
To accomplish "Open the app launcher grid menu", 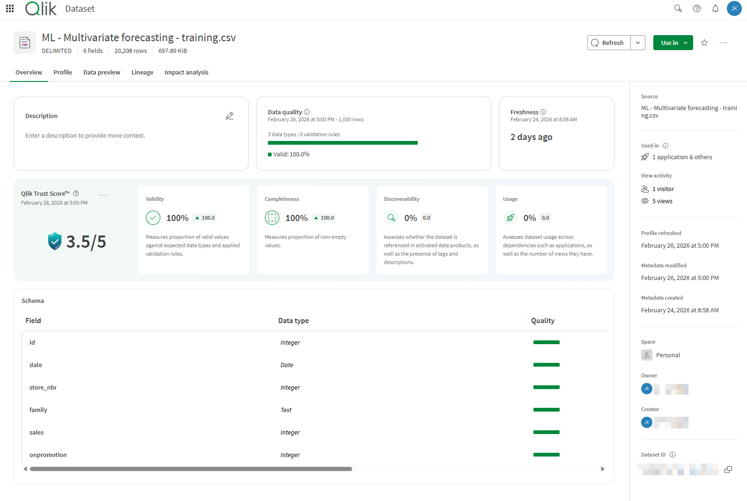I will [x=10, y=8].
